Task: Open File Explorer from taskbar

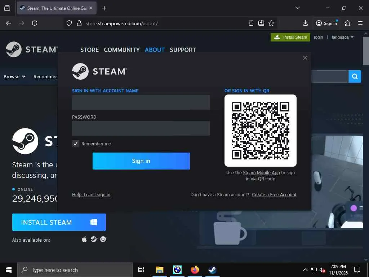Action: point(159,270)
